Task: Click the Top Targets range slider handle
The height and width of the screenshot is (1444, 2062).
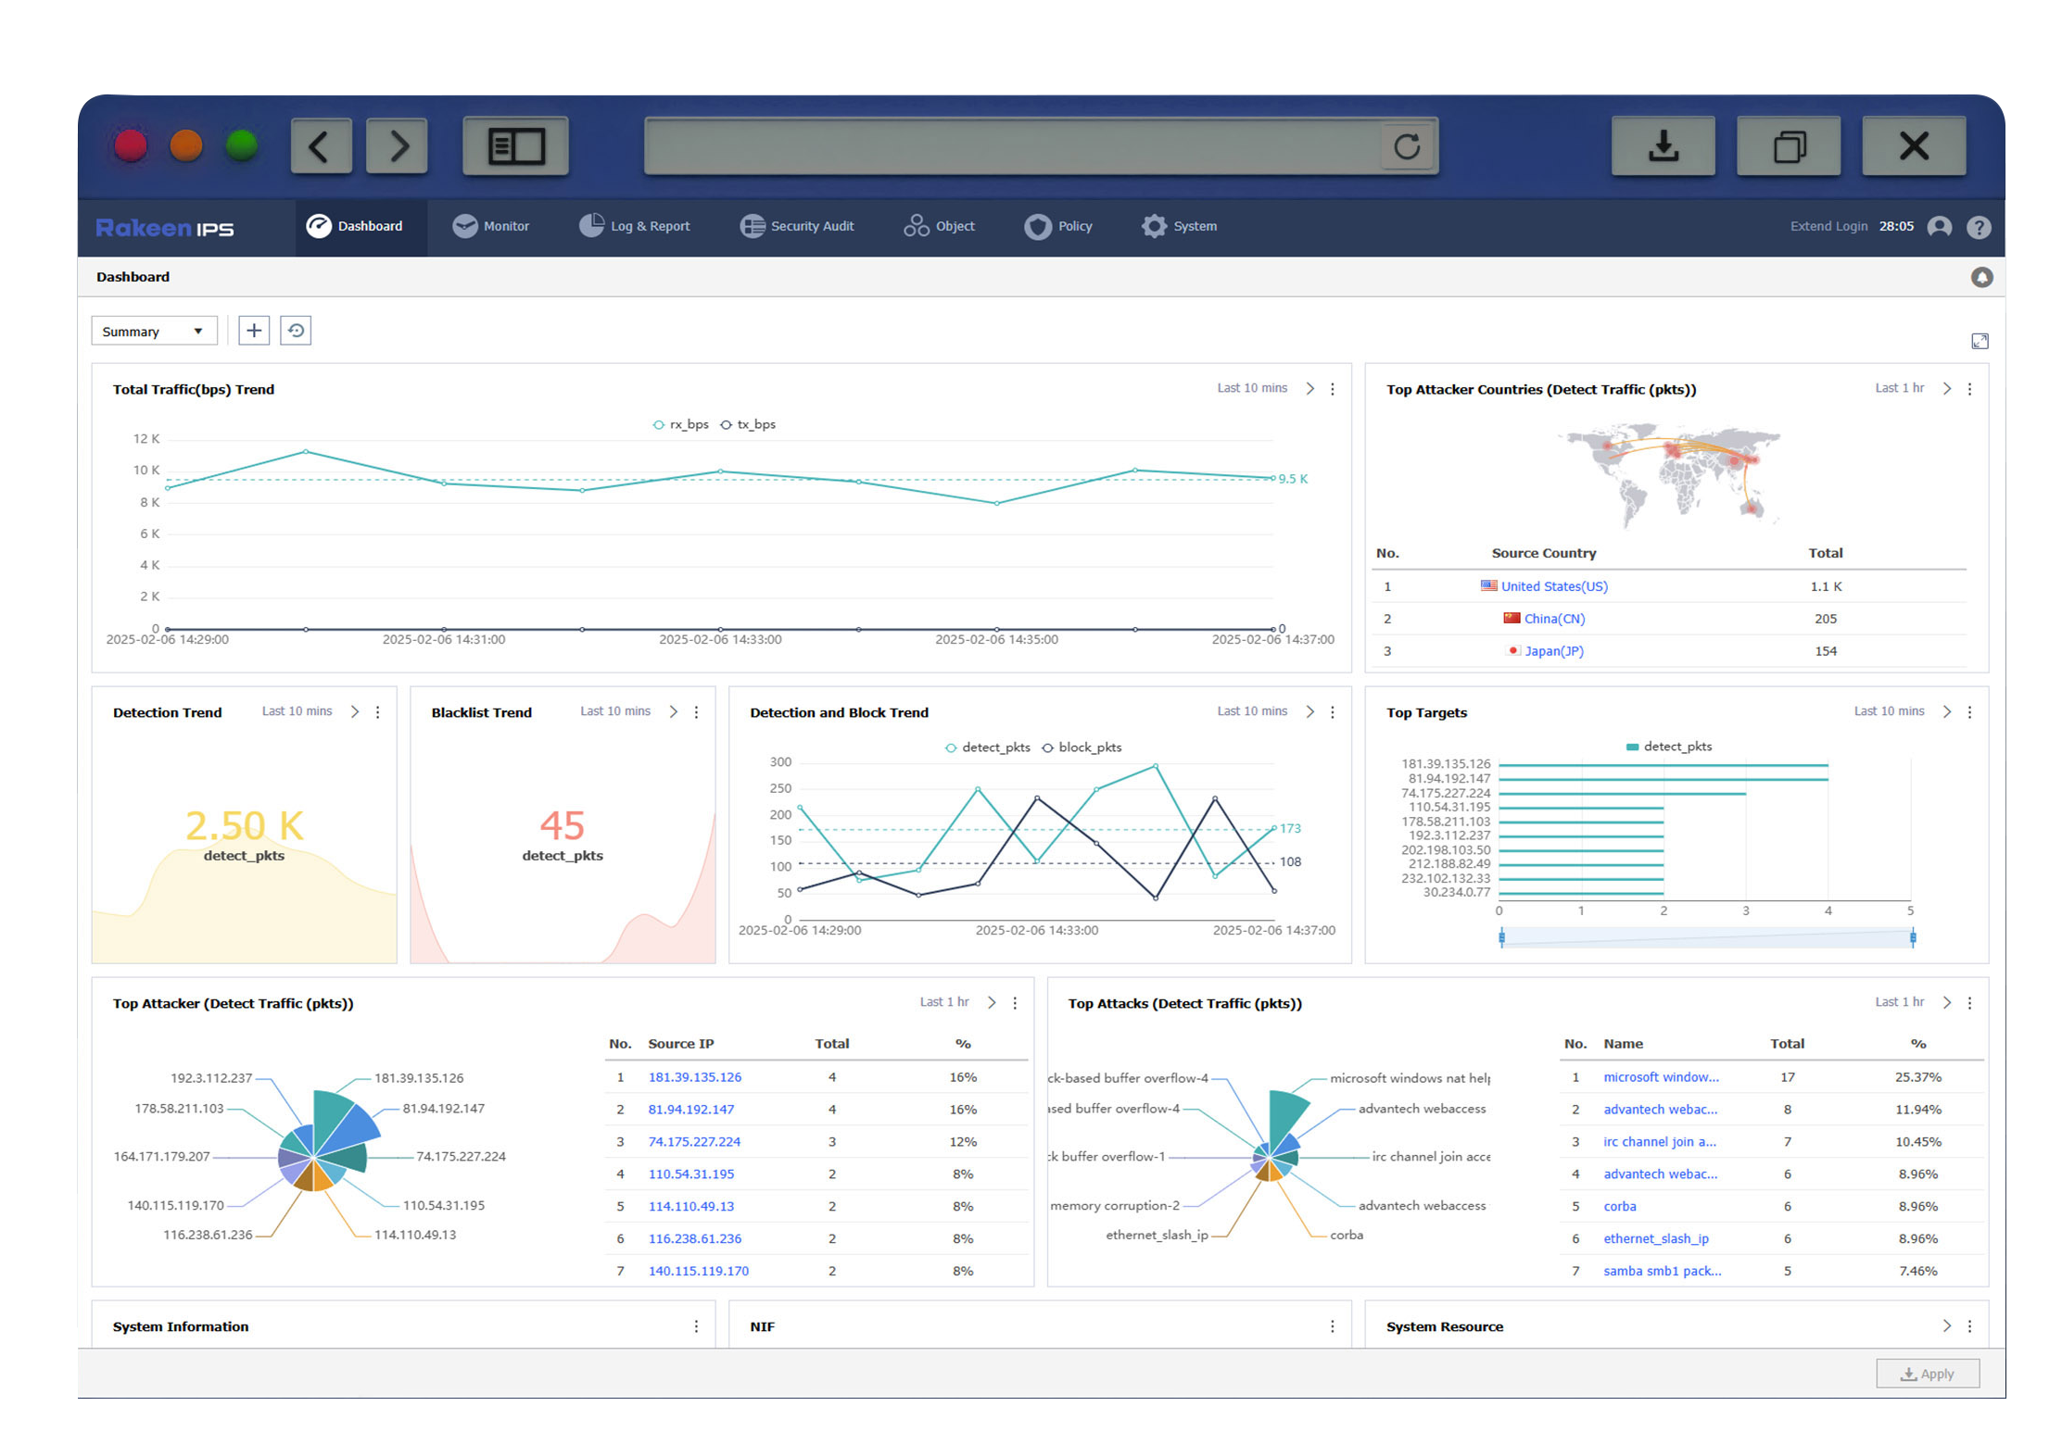Action: [x=1501, y=938]
